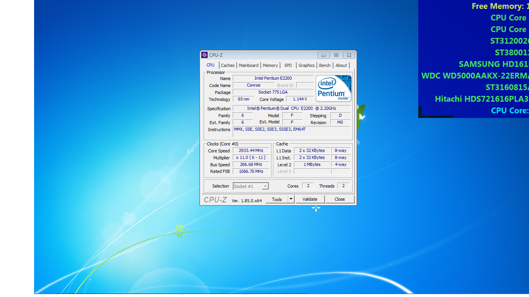Screen dimensions: 529x297
Task: Click the version text Ver. 1.85.0.x64
Action: 247,200
